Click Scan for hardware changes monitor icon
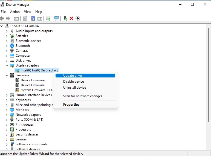 (57, 18)
